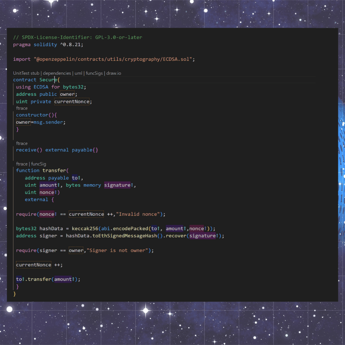Open the dependencies CodeLens report
This screenshot has height=345, width=345.
coord(57,73)
